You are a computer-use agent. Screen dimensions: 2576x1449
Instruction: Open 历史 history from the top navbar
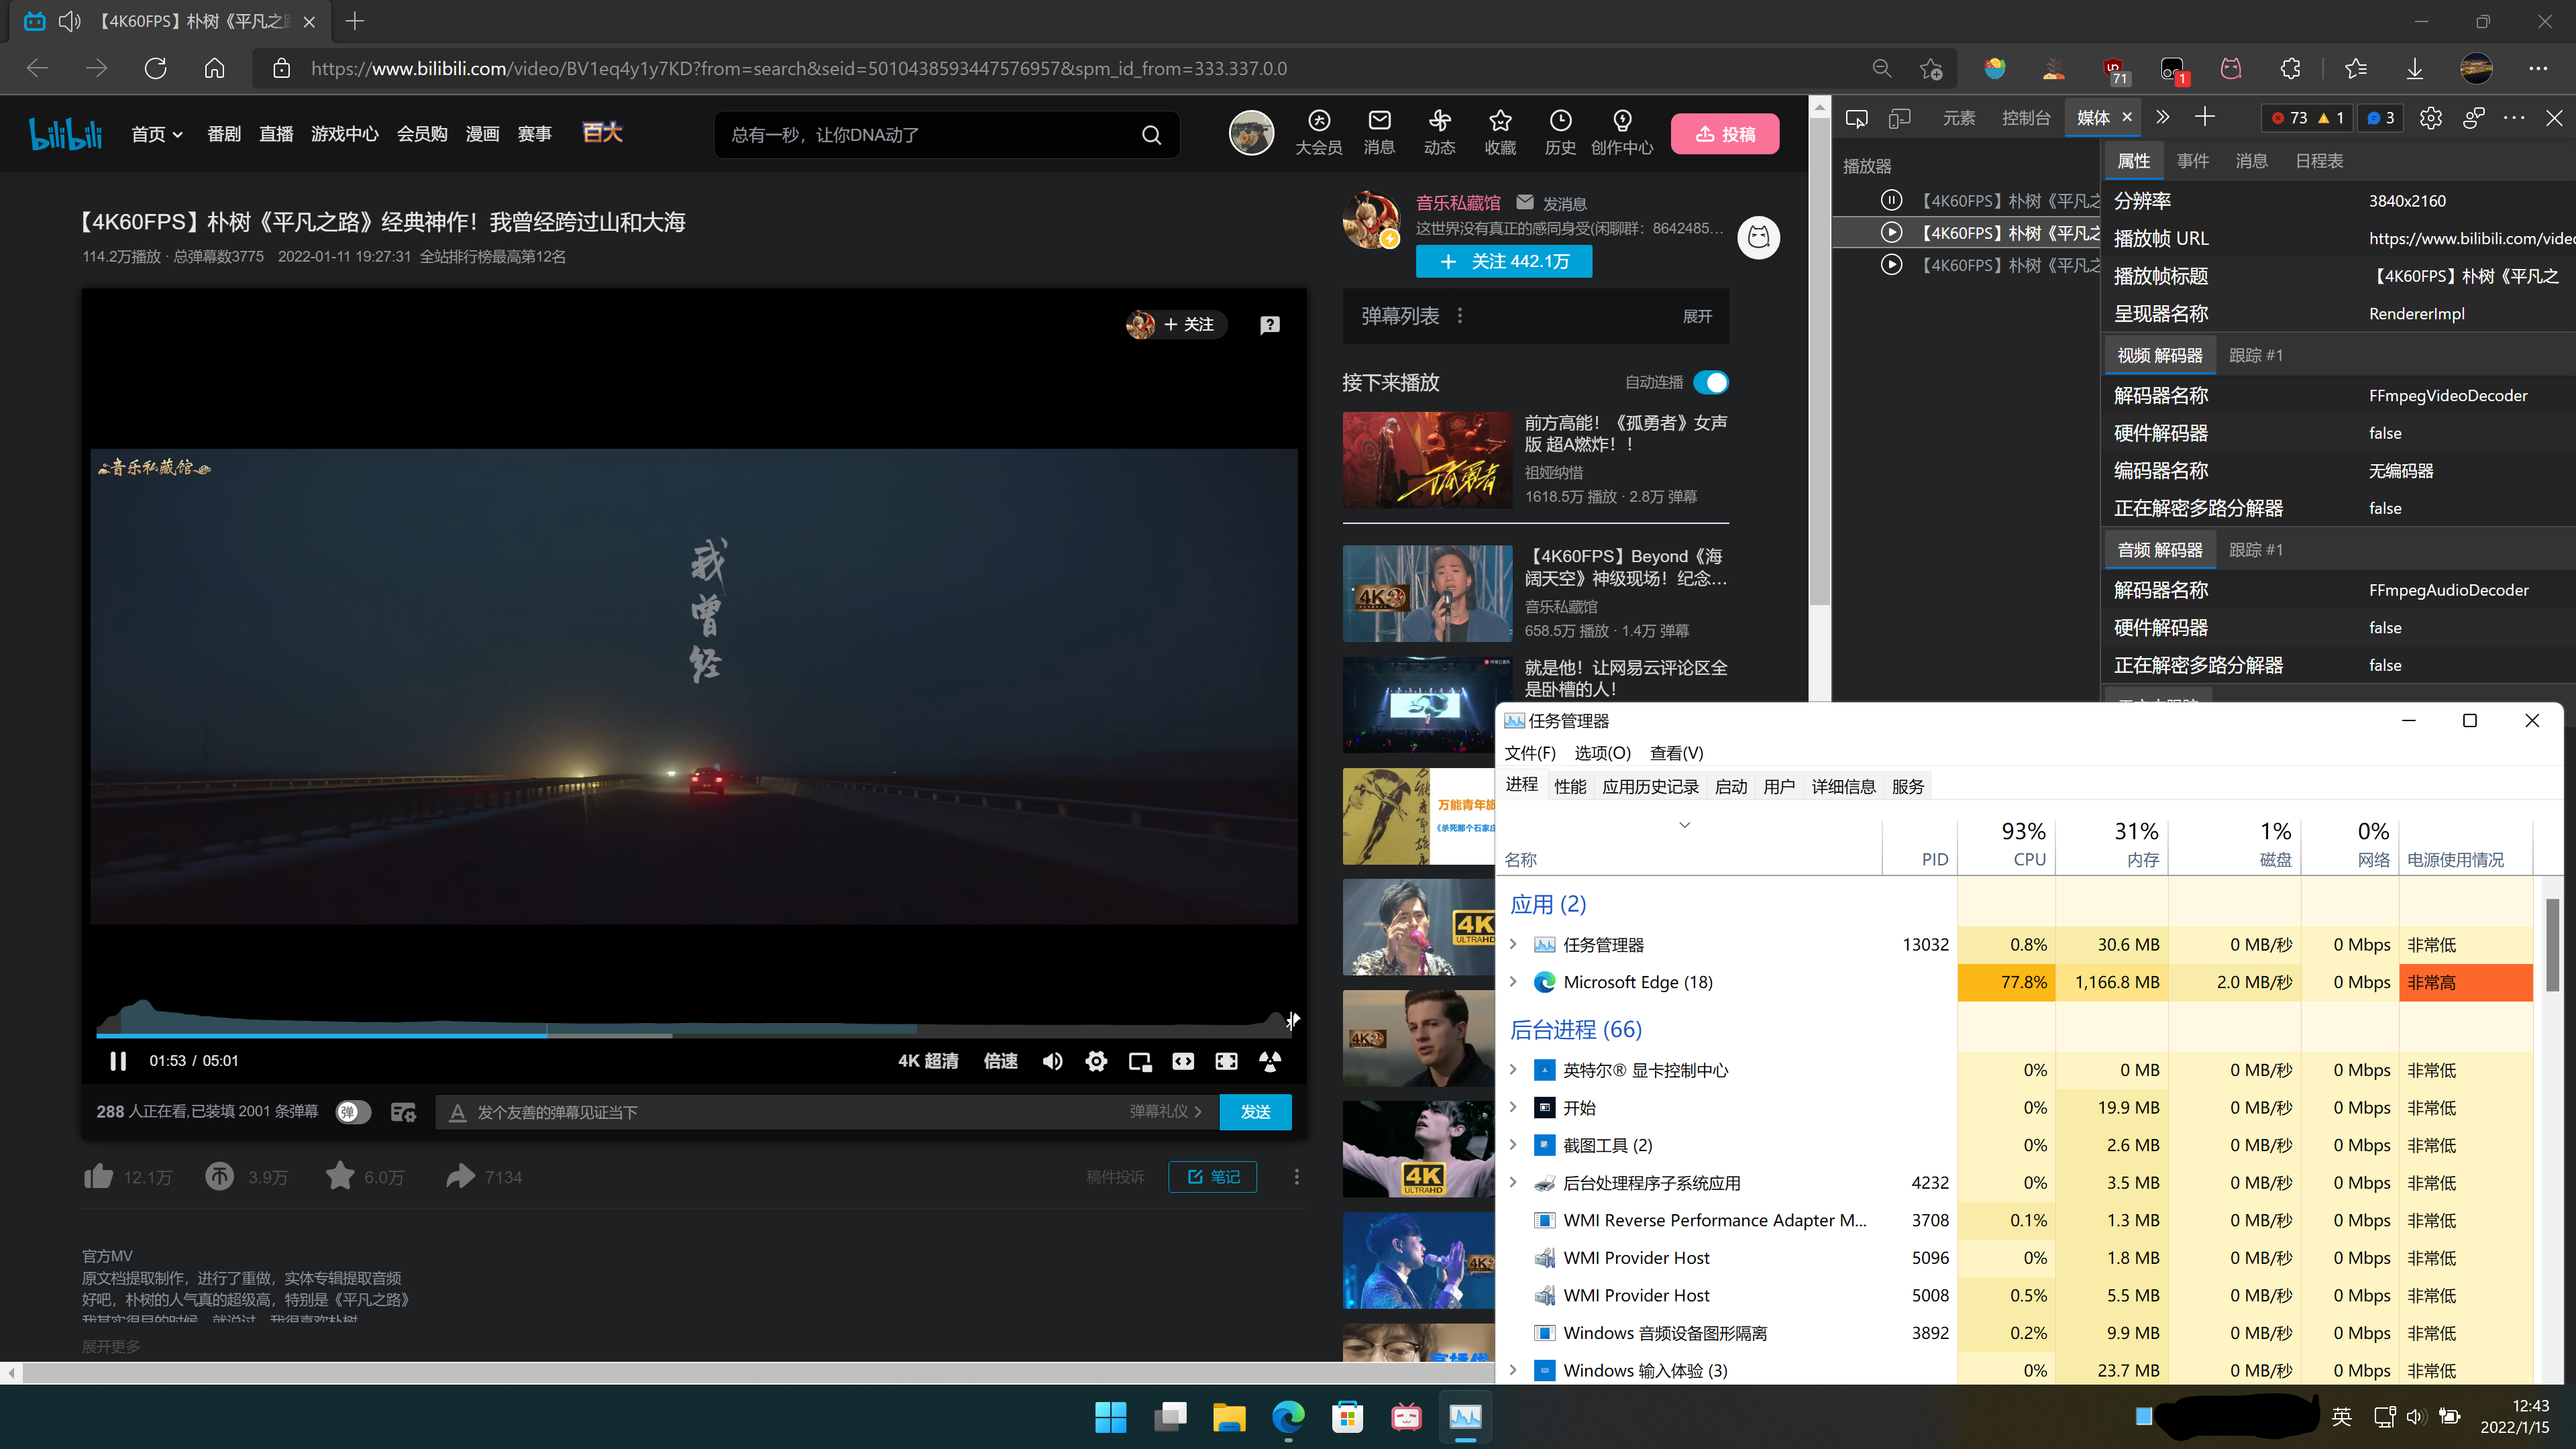[x=1560, y=133]
